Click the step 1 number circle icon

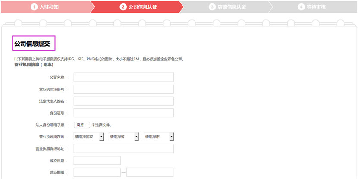tap(34, 7)
